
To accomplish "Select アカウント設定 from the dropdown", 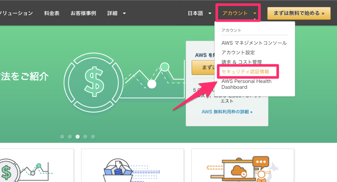I will point(238,52).
